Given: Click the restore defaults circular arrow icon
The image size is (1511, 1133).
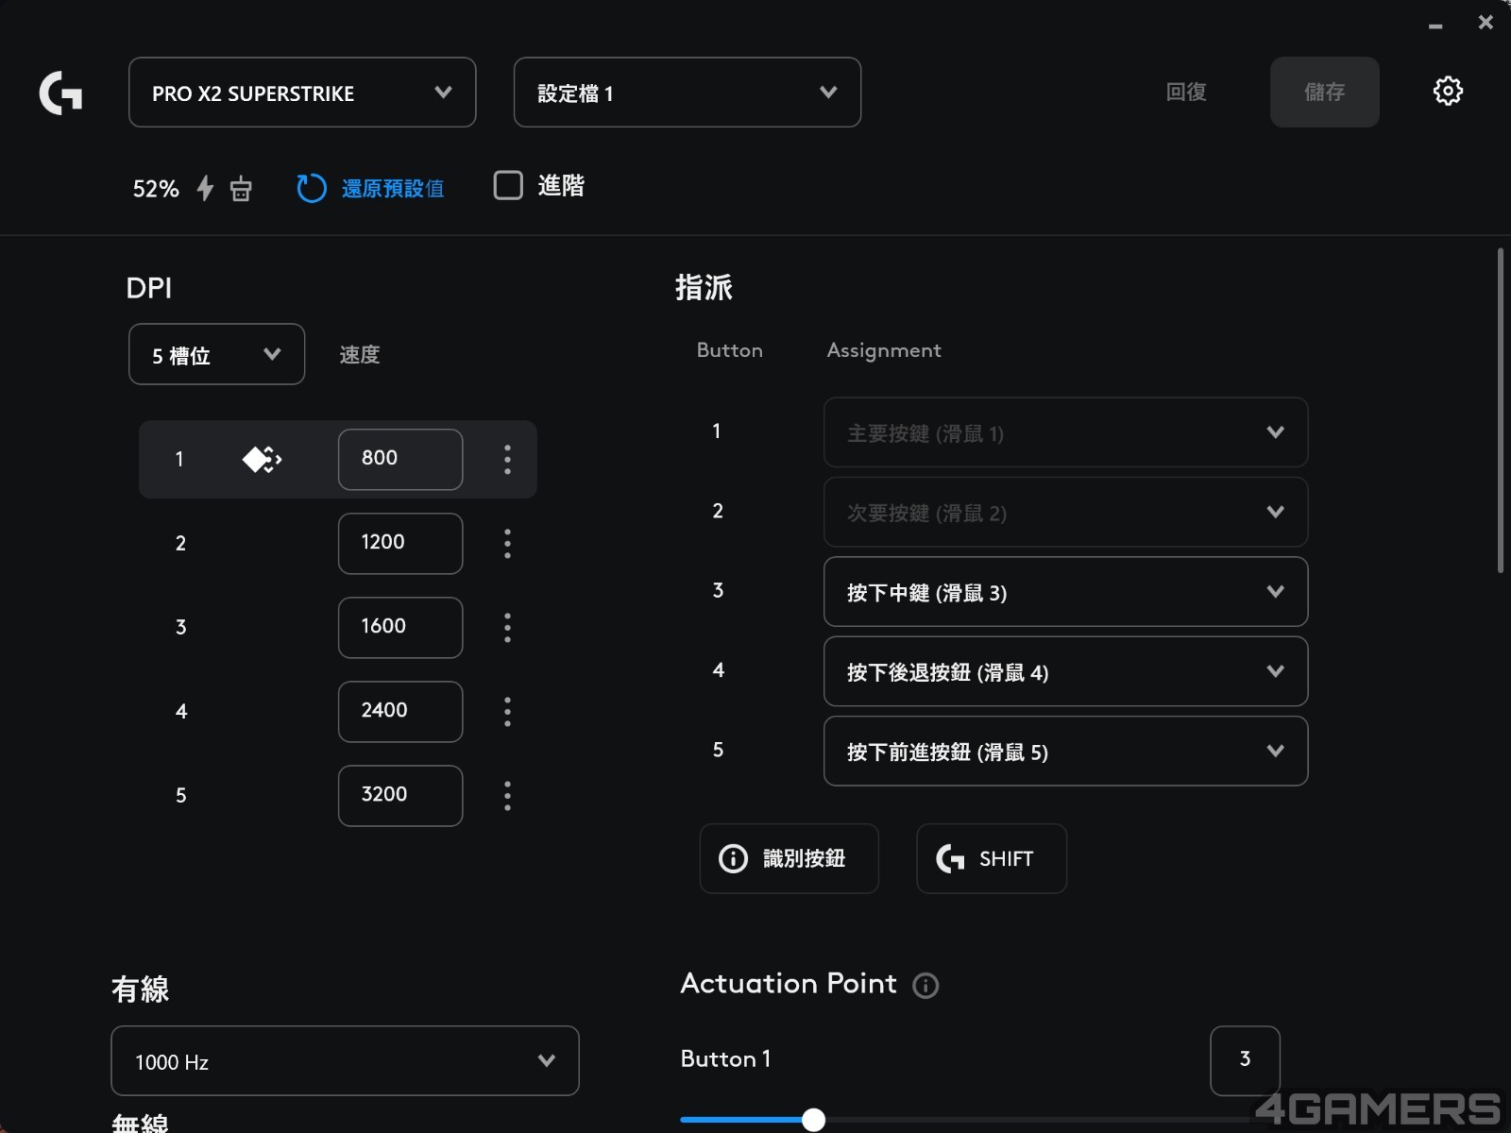Looking at the screenshot, I should tap(311, 188).
